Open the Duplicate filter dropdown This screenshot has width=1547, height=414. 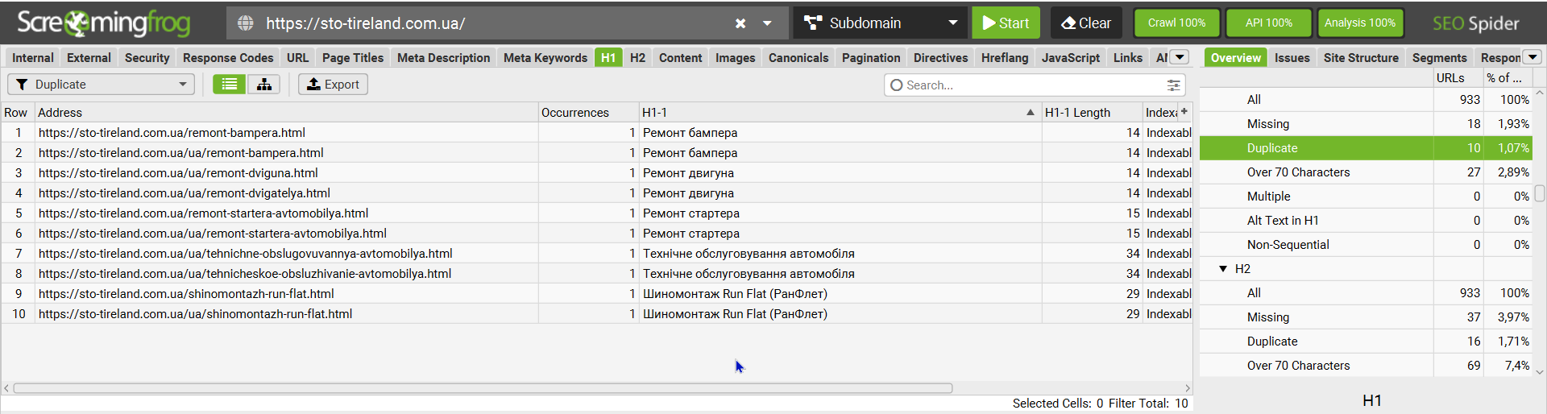102,85
